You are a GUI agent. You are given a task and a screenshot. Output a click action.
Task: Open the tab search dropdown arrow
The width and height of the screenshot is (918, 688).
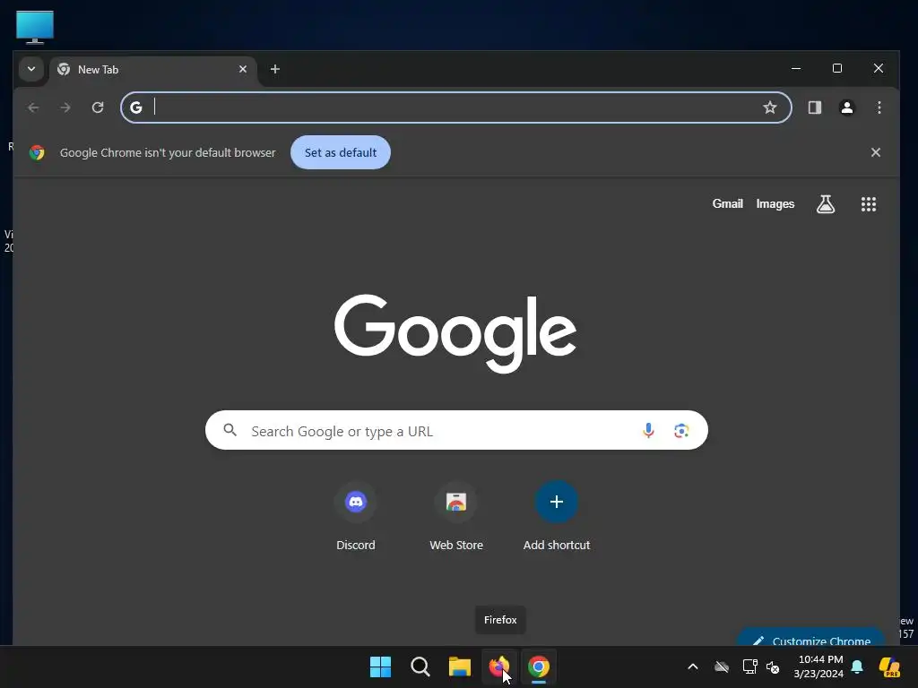click(x=31, y=69)
